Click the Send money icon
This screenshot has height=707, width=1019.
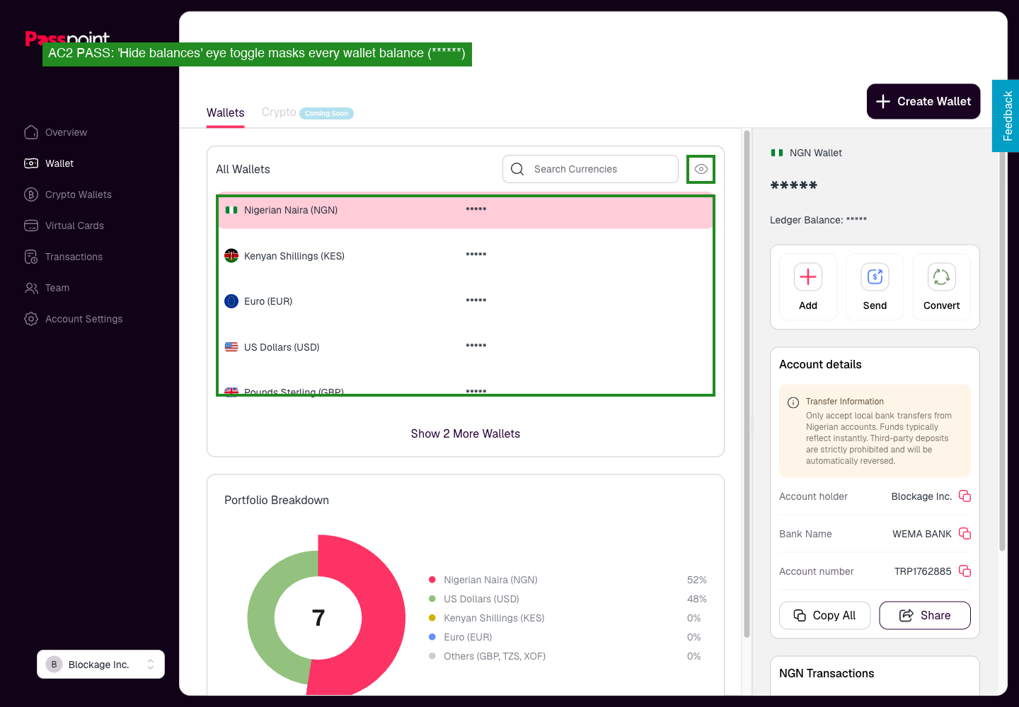[875, 276]
